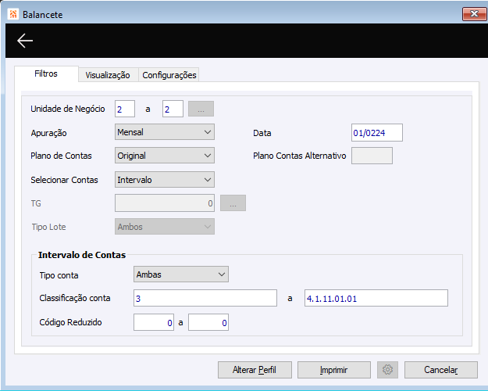Viewport: 488px width, 391px height.
Task: Click the Alterar Perfil button
Action: [255, 370]
